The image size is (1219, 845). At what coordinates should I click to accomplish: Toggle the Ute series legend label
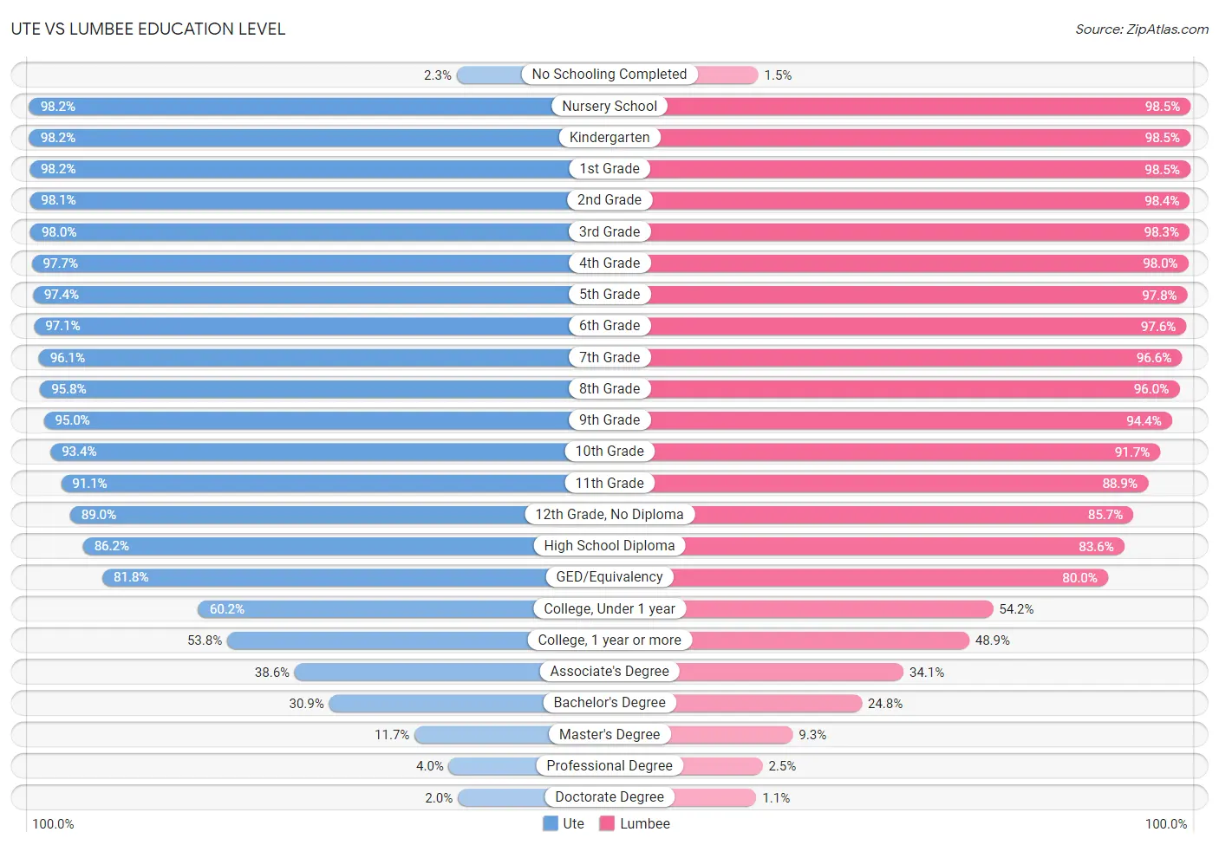tap(573, 823)
